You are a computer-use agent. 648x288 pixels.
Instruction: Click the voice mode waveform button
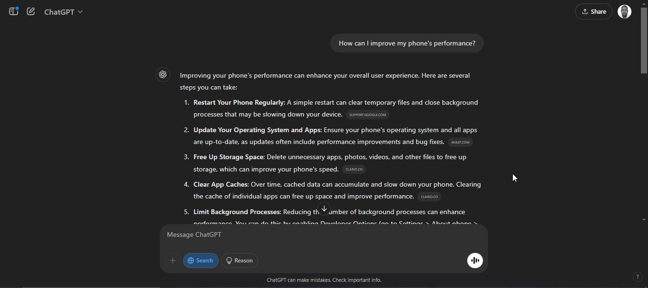[x=475, y=261]
